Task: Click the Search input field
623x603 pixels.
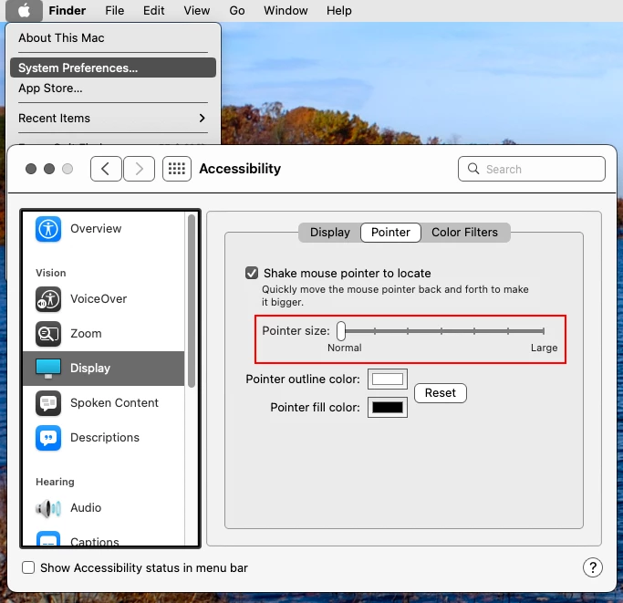Action: 532,169
